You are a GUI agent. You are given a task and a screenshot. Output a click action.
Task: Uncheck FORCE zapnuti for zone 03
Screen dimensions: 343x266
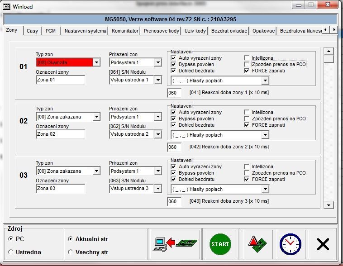click(x=247, y=179)
